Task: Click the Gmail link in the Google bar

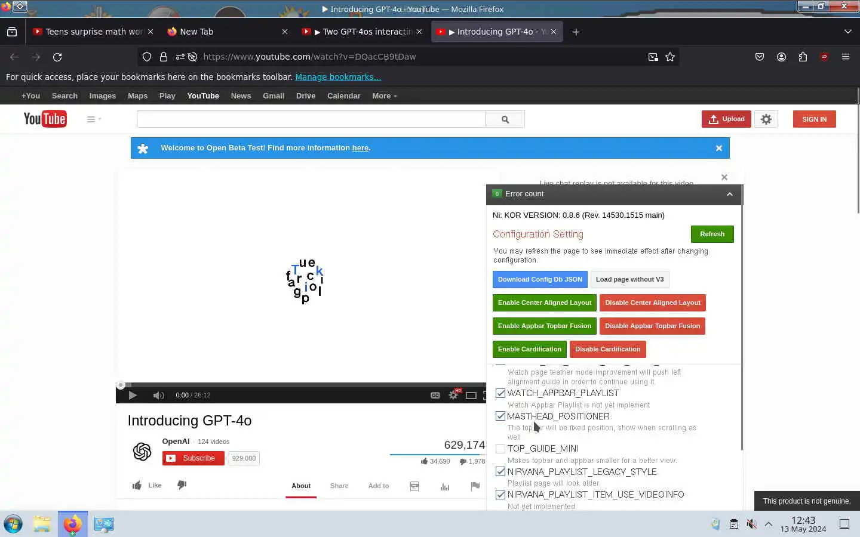Action: coord(274,95)
